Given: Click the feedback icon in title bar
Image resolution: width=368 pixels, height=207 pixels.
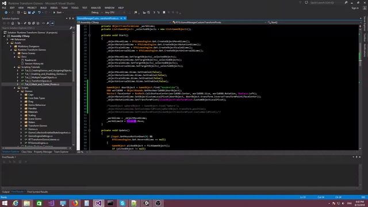Looking at the screenshot, I should click(306, 2).
